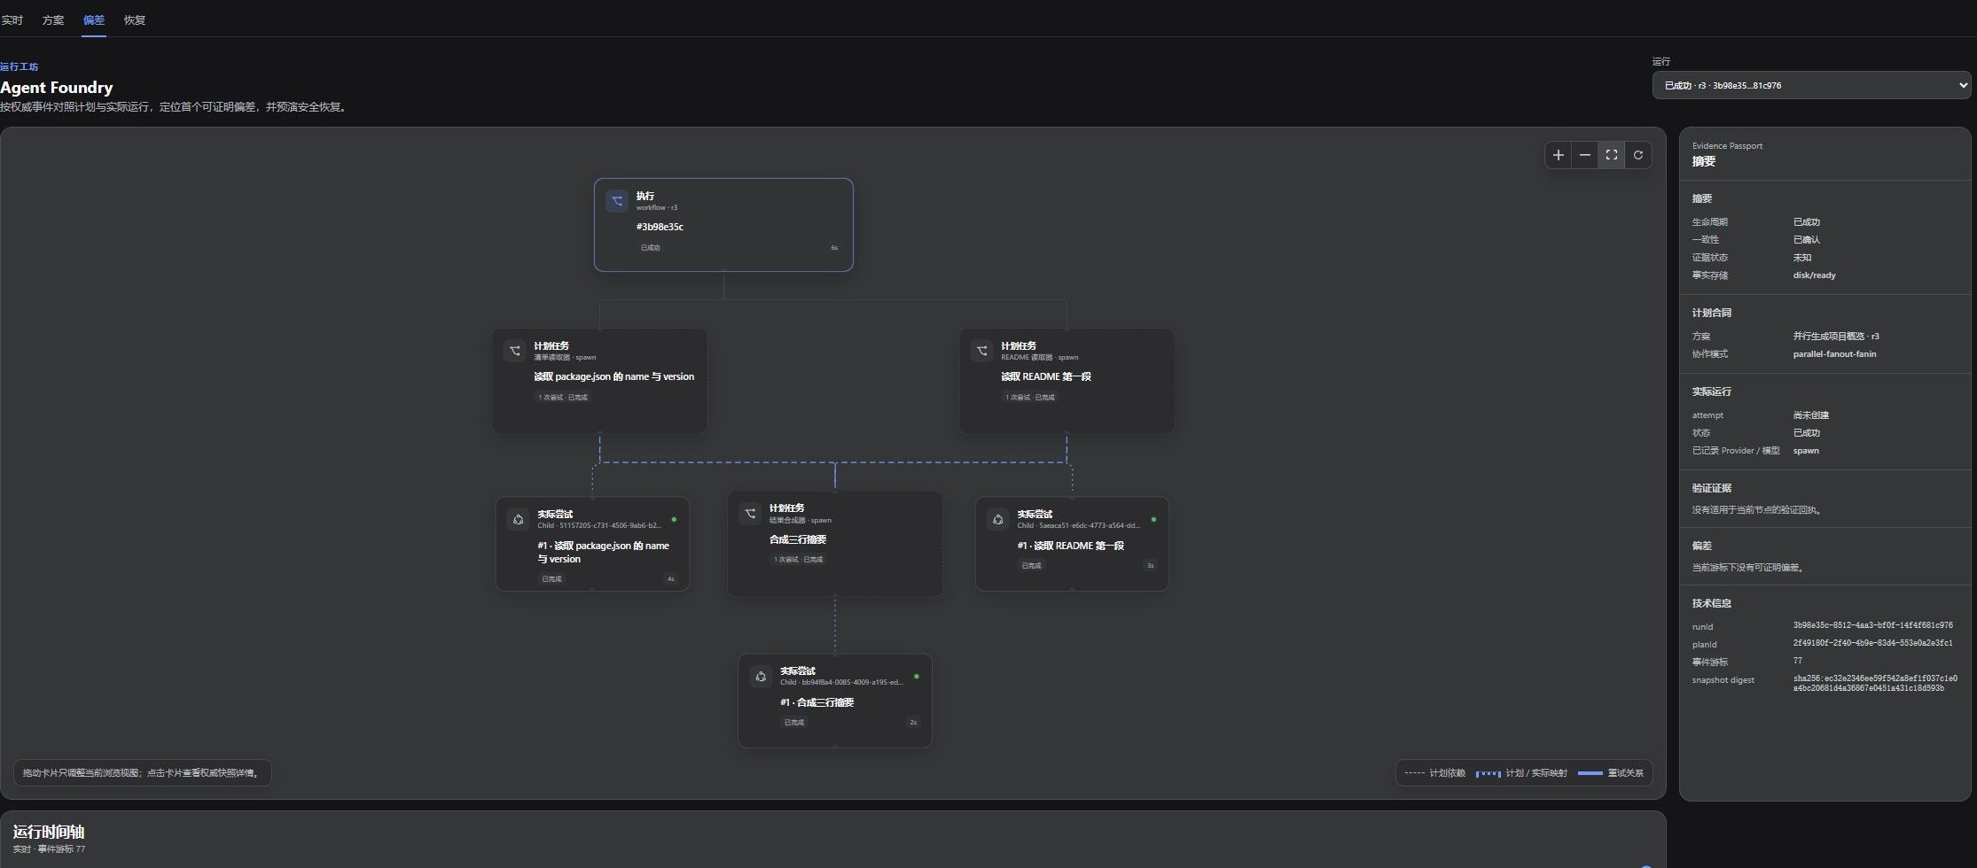1977x868 pixels.
Task: Click 重试关系 legend entry
Action: 1611,773
